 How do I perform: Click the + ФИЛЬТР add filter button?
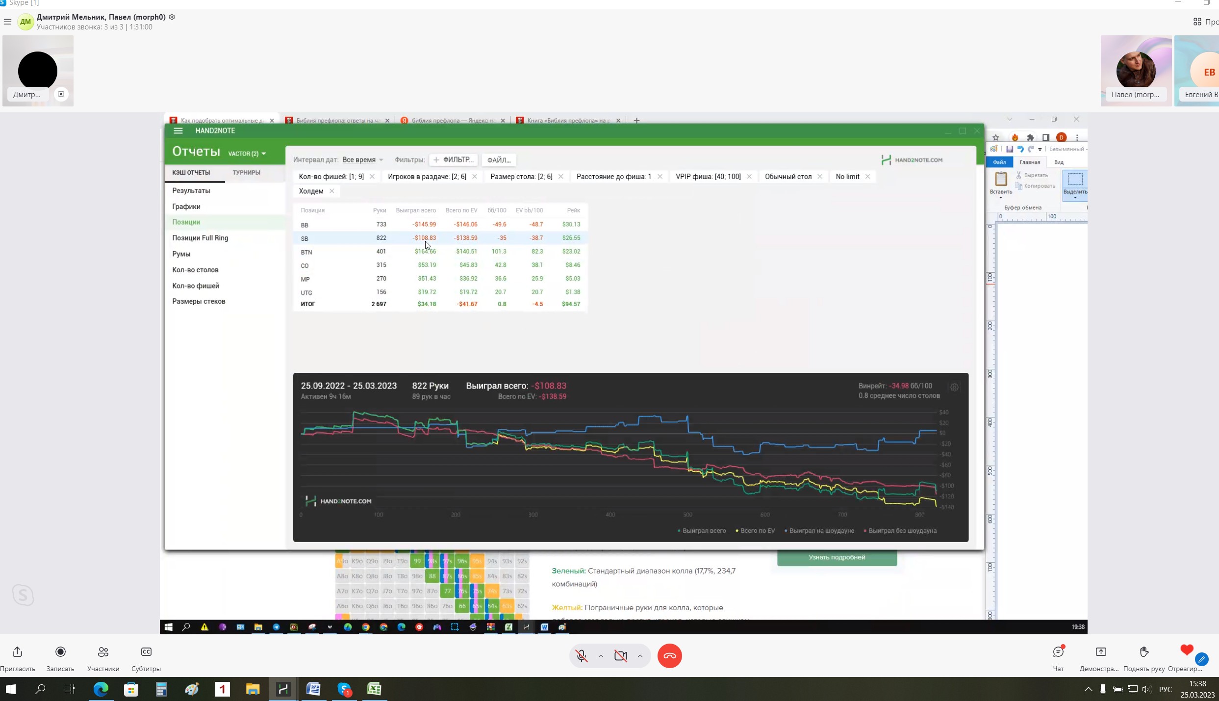[453, 160]
